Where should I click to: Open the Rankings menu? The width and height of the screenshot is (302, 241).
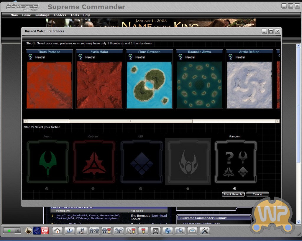coord(42,15)
